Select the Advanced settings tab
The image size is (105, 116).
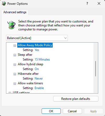pyautogui.click(x=15, y=12)
